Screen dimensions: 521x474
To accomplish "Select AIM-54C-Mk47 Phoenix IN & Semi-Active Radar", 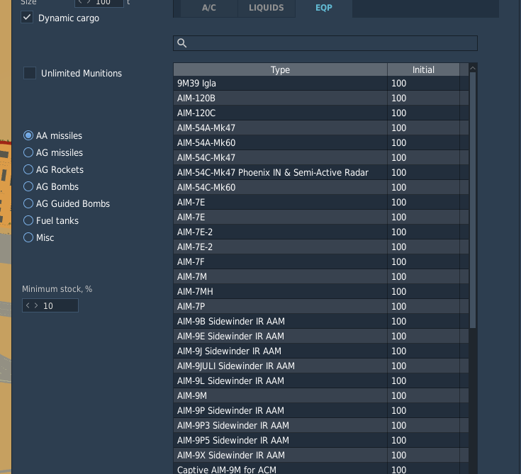I will pyautogui.click(x=321, y=172).
